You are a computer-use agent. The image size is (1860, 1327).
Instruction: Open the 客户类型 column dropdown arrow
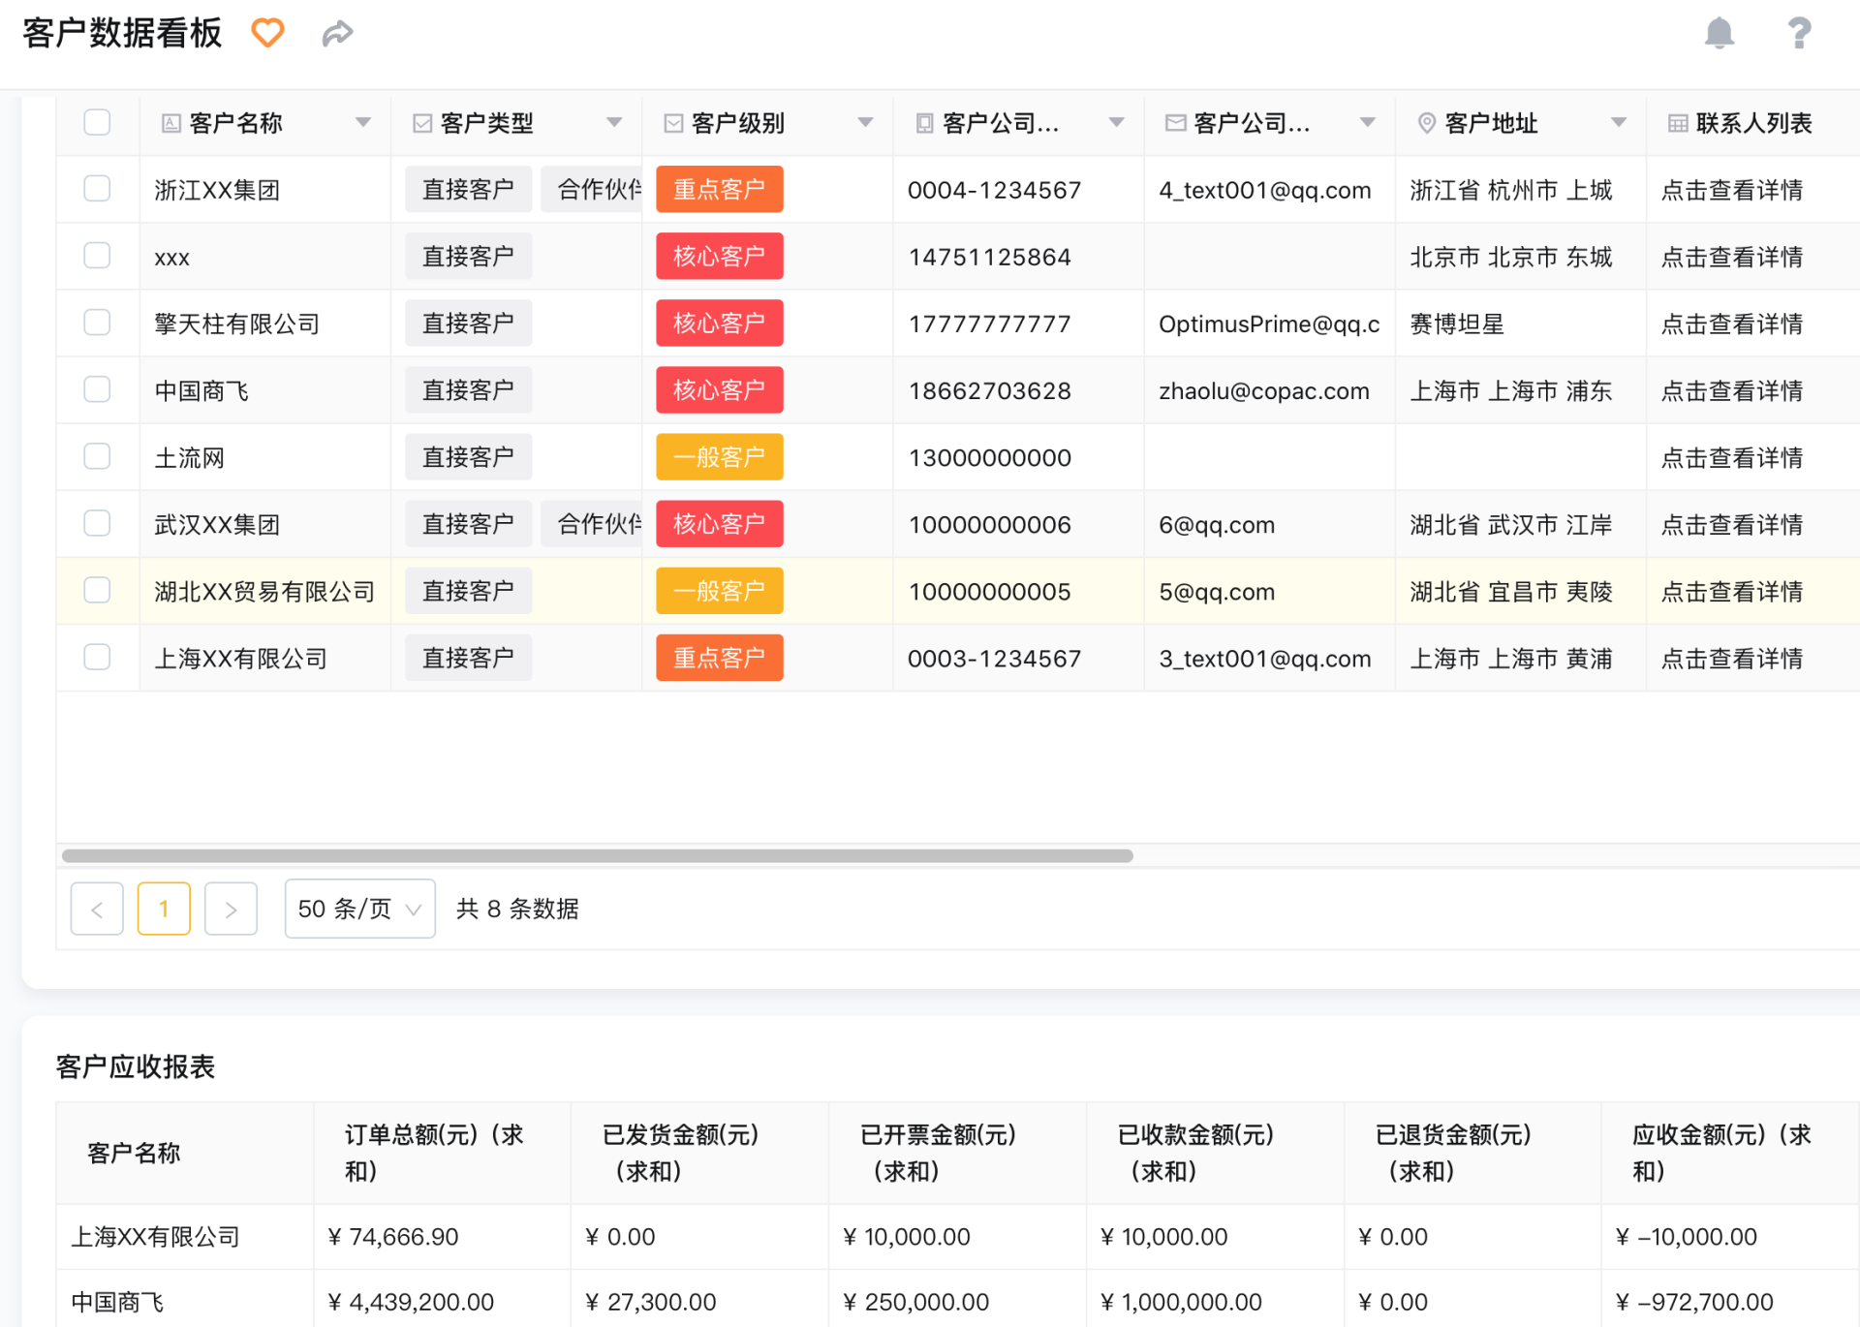(614, 123)
